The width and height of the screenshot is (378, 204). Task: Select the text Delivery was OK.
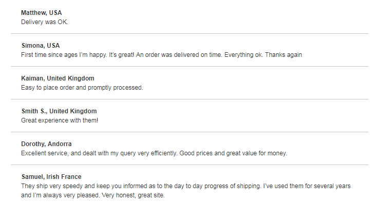45,22
